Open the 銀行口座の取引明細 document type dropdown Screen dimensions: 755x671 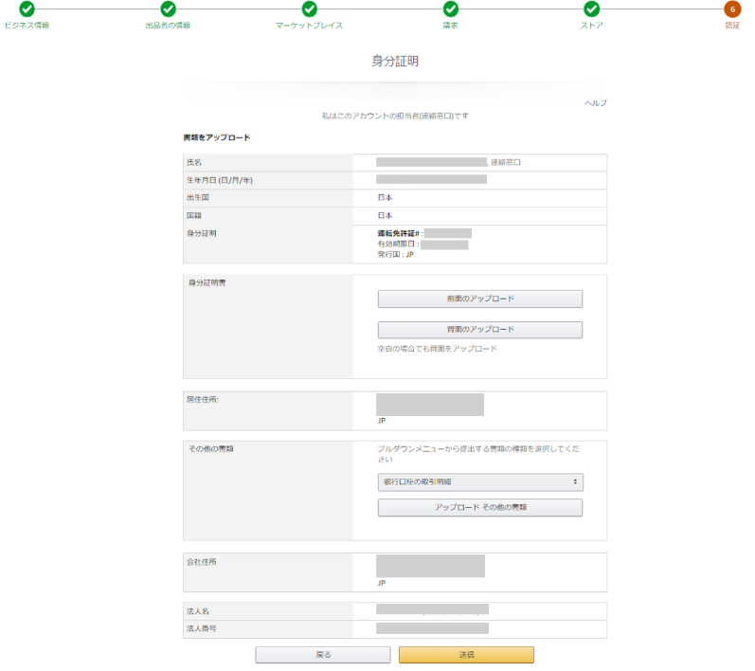479,482
